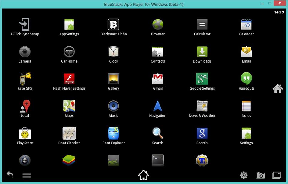Tap the solid gray Home icon beside Hangouts
288x184 pixels.
pos(277,89)
